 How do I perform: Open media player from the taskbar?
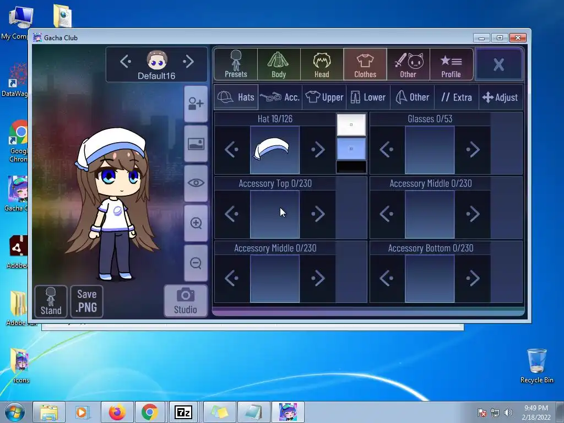(83, 412)
